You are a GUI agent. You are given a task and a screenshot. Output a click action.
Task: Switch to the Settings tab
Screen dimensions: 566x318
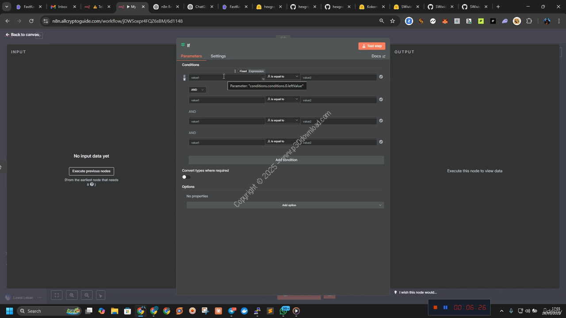tap(218, 56)
